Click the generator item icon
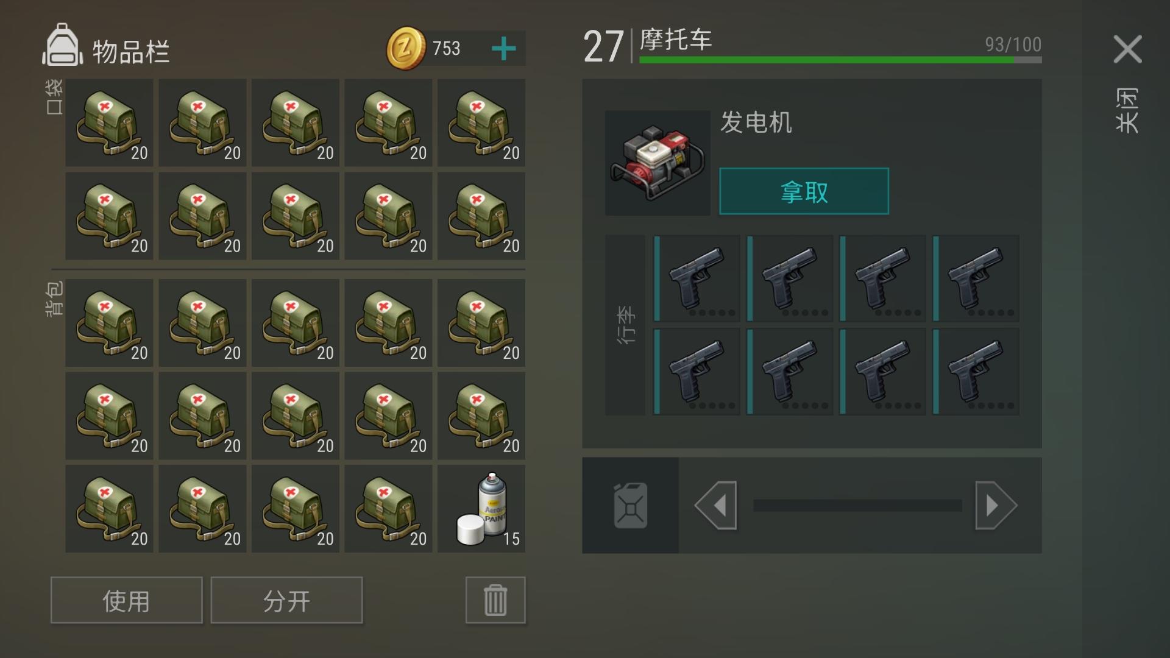The image size is (1170, 658). coord(658,163)
